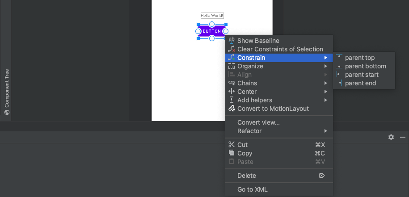Click the Center alignment icon

coord(232,92)
